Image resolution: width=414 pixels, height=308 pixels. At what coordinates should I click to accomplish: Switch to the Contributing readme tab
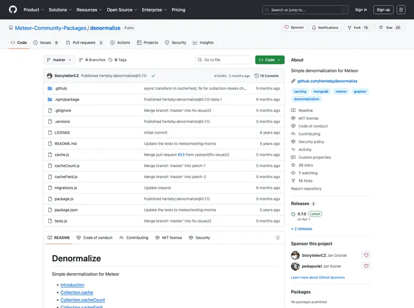pyautogui.click(x=134, y=238)
